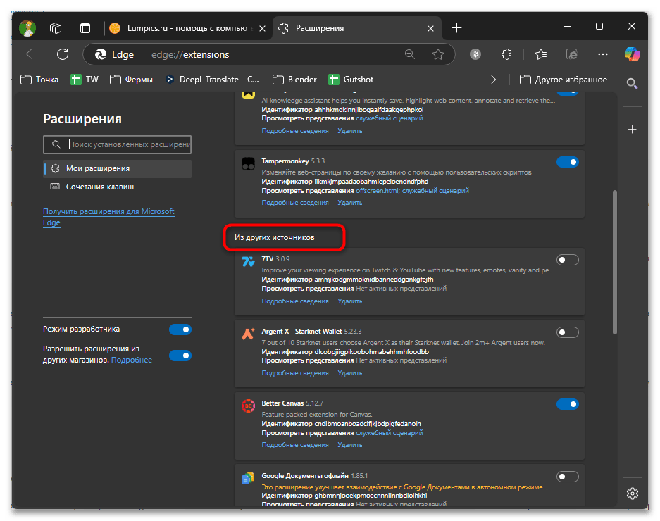Viewport: 660px width, 521px height.
Task: Open the Favorites list icon
Action: [x=541, y=54]
